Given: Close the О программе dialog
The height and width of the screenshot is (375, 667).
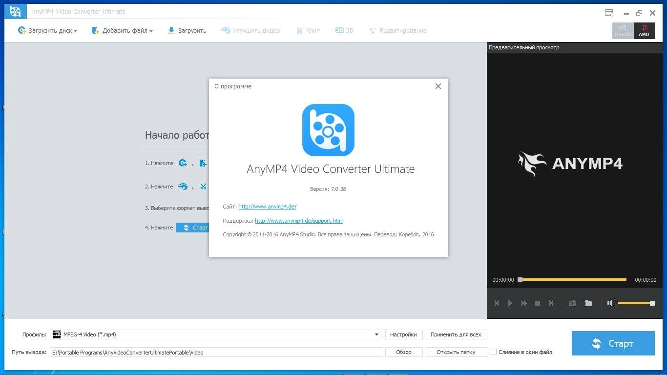Looking at the screenshot, I should click(x=438, y=86).
